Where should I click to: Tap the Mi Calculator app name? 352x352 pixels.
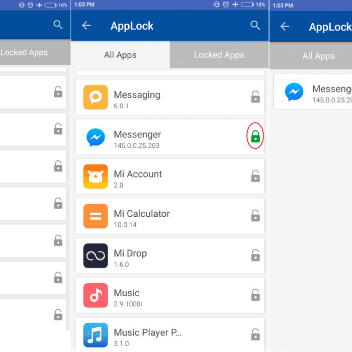pos(142,214)
